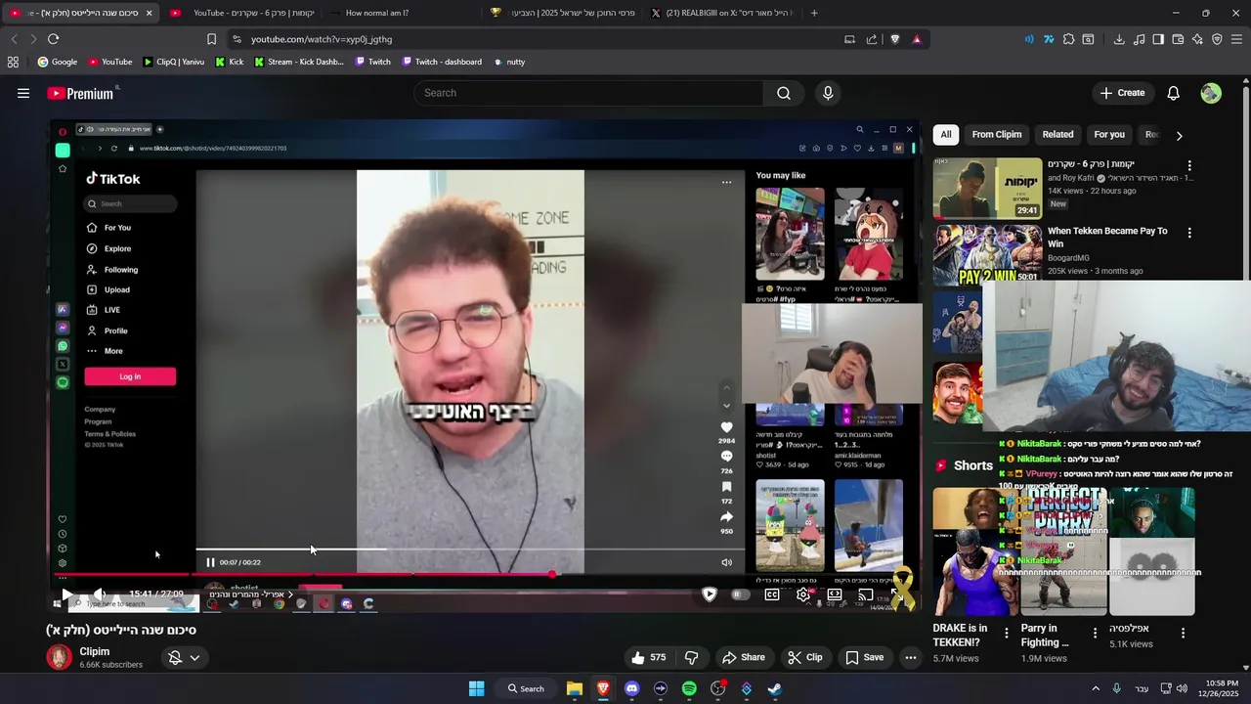The image size is (1251, 704).
Task: Open the YouTube guide hamburger menu
Action: tap(23, 93)
